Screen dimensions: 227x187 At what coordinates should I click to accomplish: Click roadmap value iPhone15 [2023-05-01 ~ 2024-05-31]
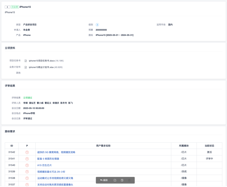[115, 35]
